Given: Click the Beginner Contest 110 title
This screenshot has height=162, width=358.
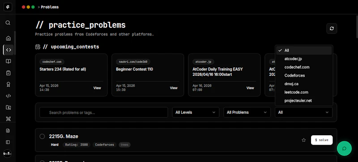Looking at the screenshot, I should pos(135,69).
